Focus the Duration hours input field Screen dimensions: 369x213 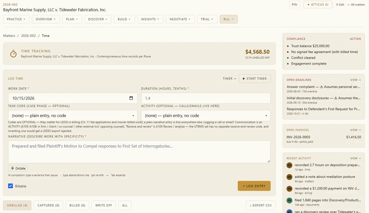point(206,98)
